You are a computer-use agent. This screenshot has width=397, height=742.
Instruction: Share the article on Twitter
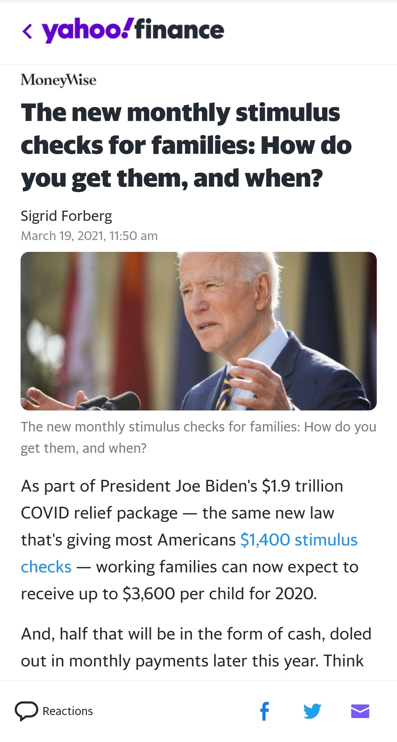click(x=312, y=711)
